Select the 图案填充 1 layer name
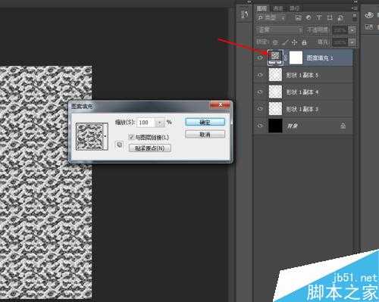The width and height of the screenshot is (379, 302). point(320,58)
